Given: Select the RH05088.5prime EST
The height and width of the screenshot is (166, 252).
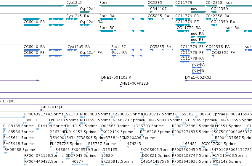Looking at the screenshot, I should pyautogui.click(x=83, y=117).
